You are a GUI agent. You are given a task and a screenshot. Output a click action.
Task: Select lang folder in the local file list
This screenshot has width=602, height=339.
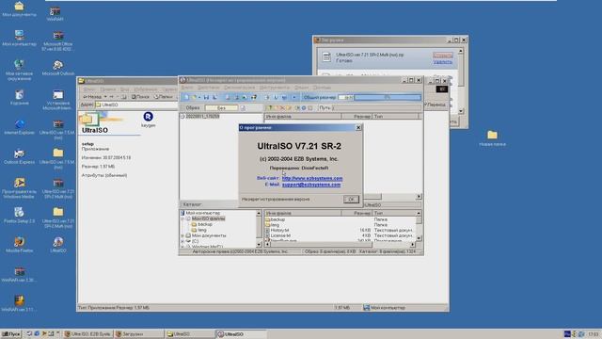coord(275,225)
